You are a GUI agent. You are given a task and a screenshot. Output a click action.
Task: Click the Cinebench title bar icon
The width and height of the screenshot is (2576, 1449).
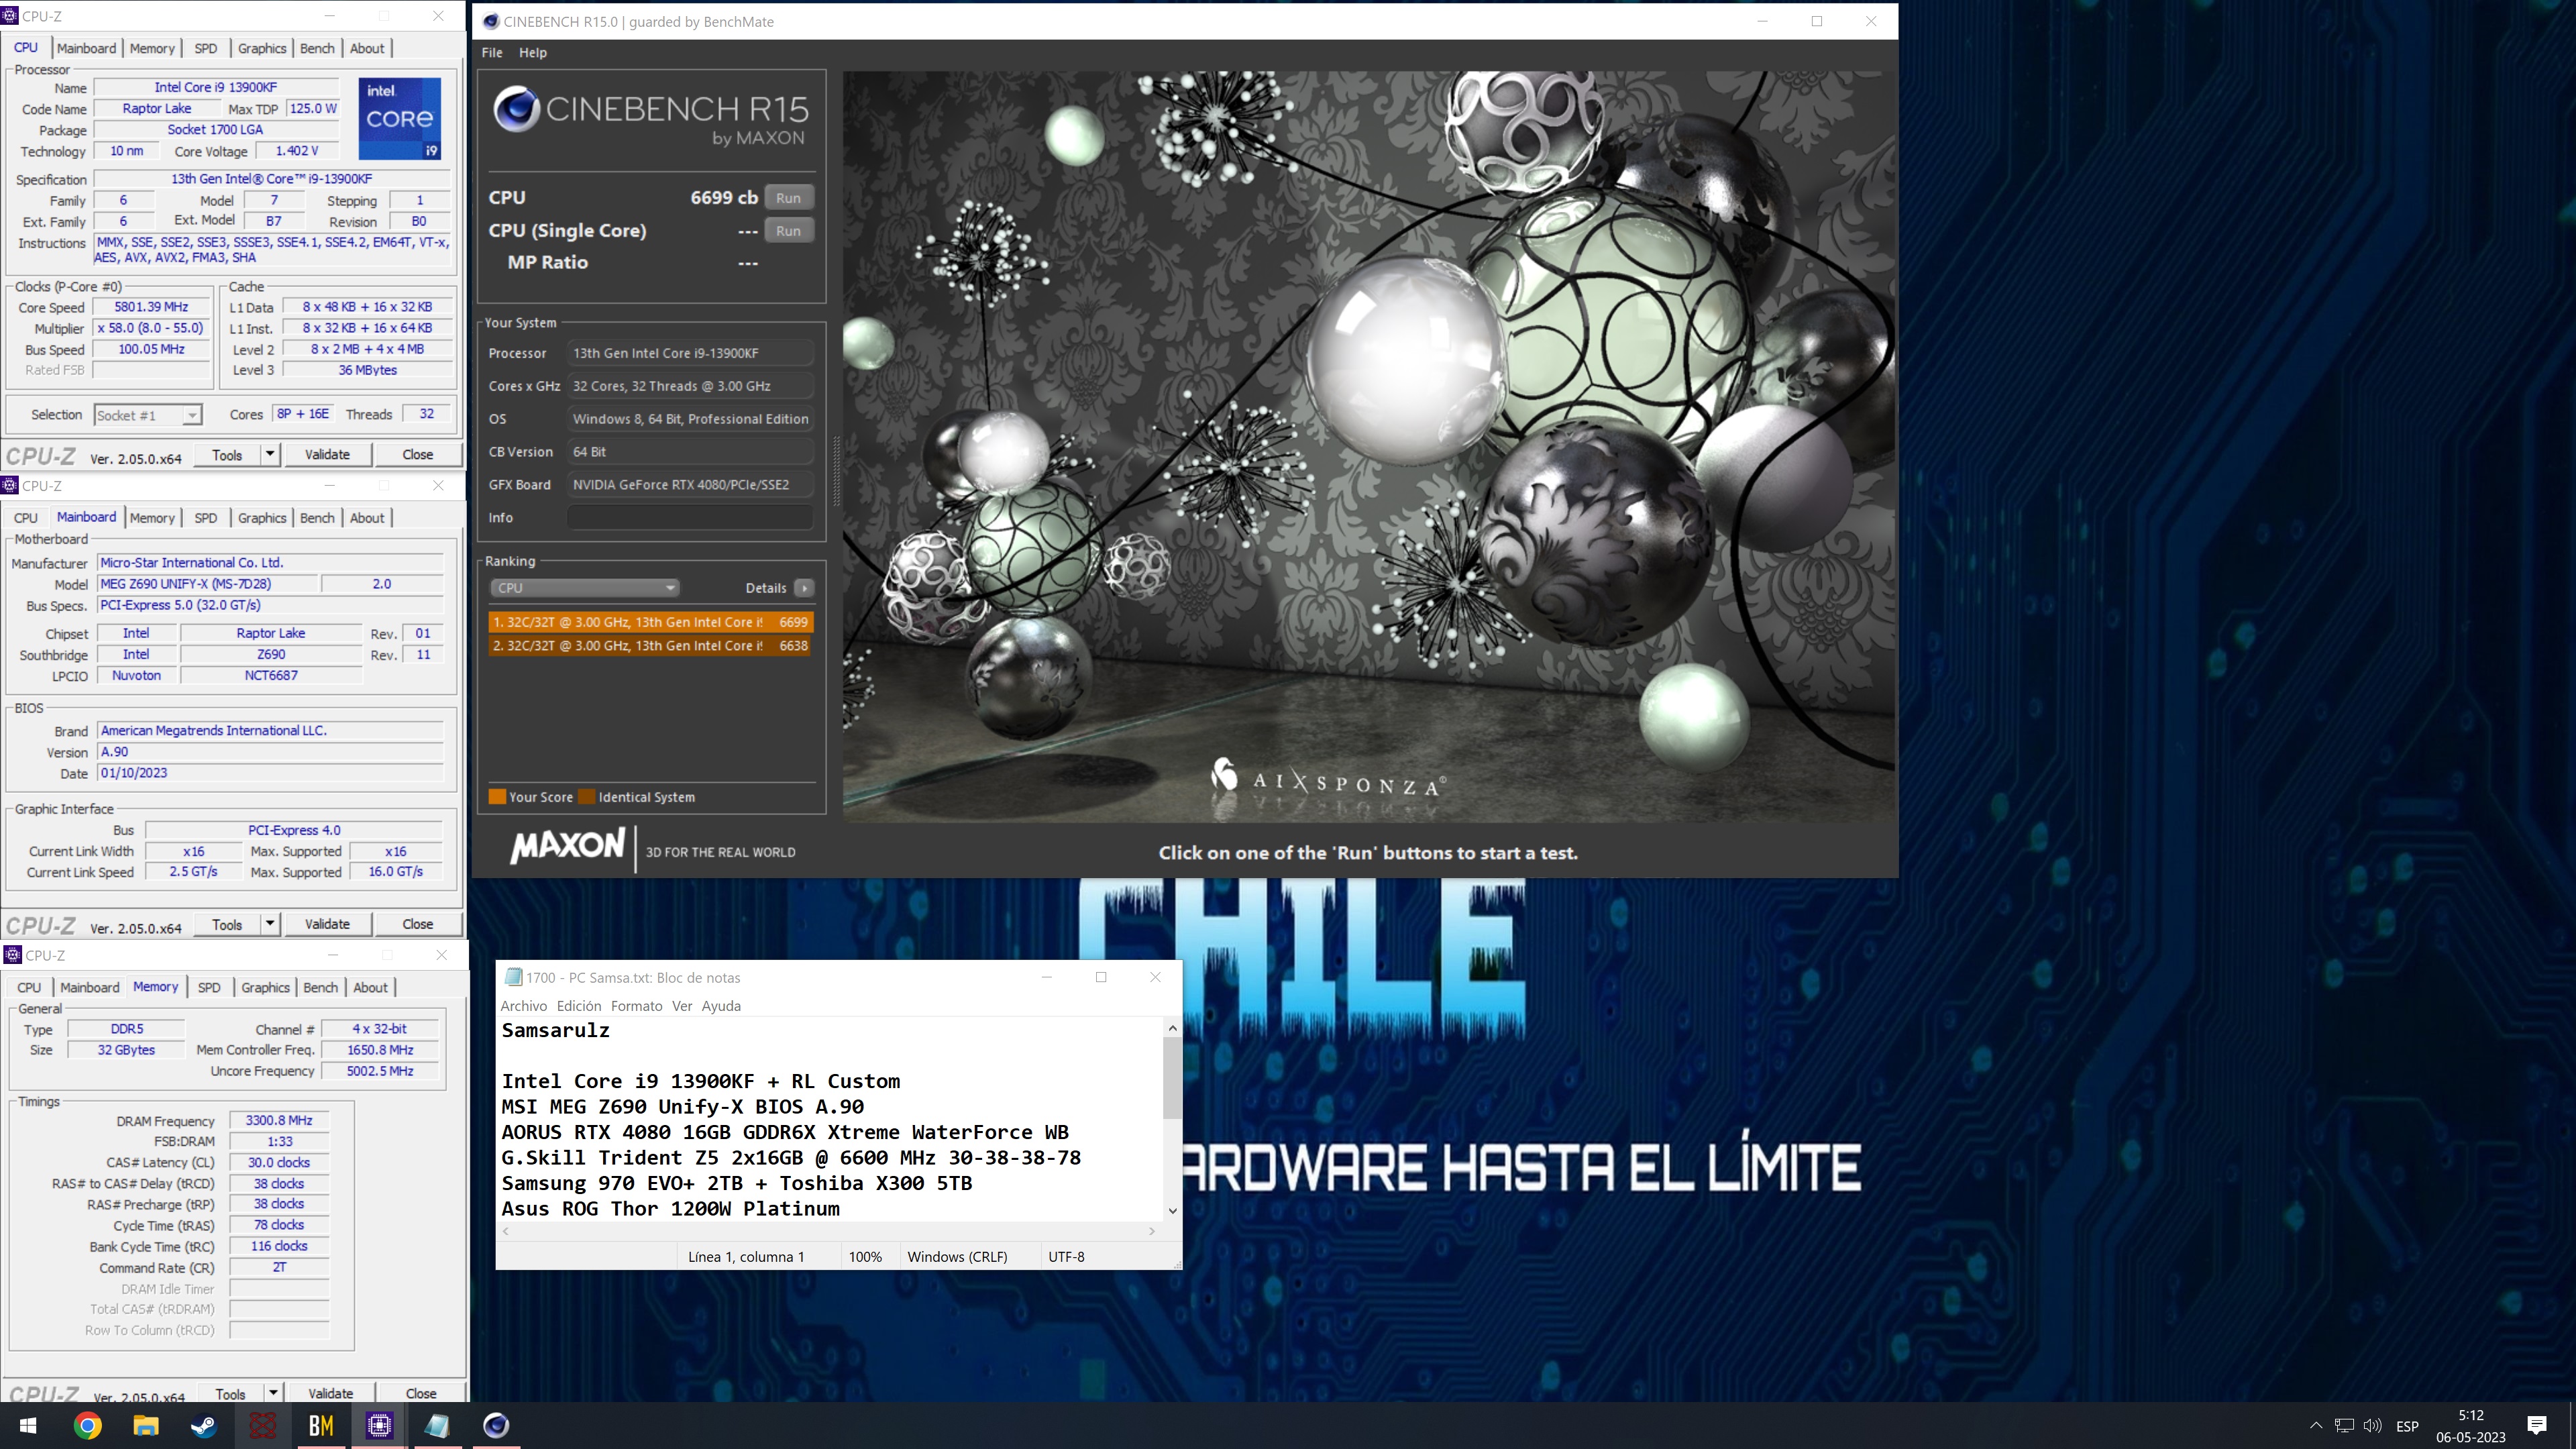[490, 21]
